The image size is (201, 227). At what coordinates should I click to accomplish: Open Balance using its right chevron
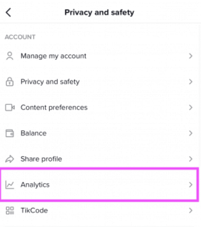point(190,133)
